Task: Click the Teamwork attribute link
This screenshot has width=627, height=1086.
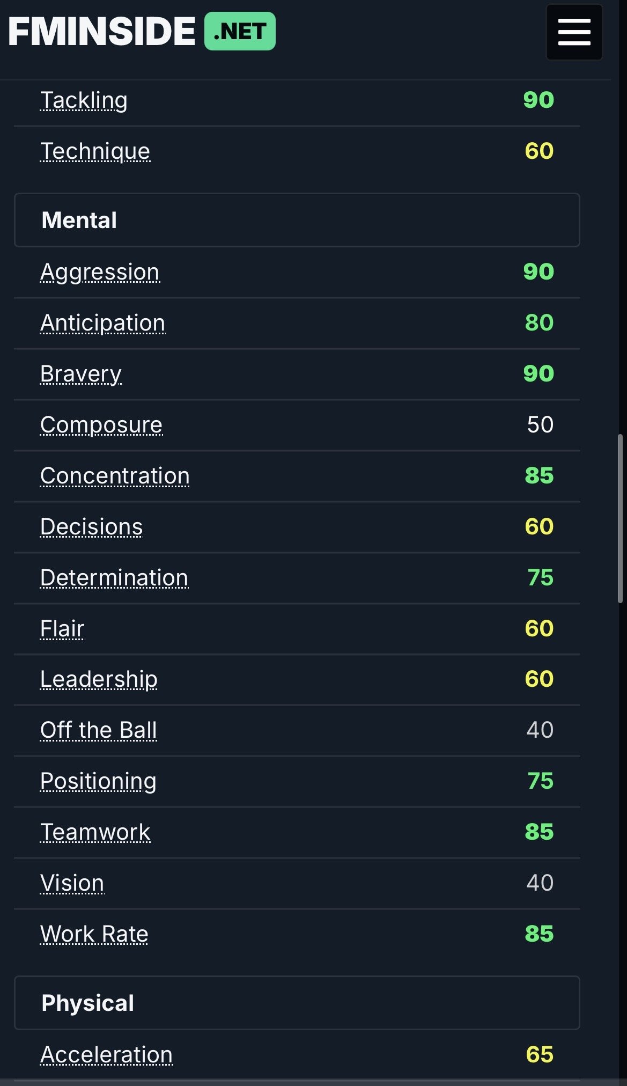Action: [95, 832]
